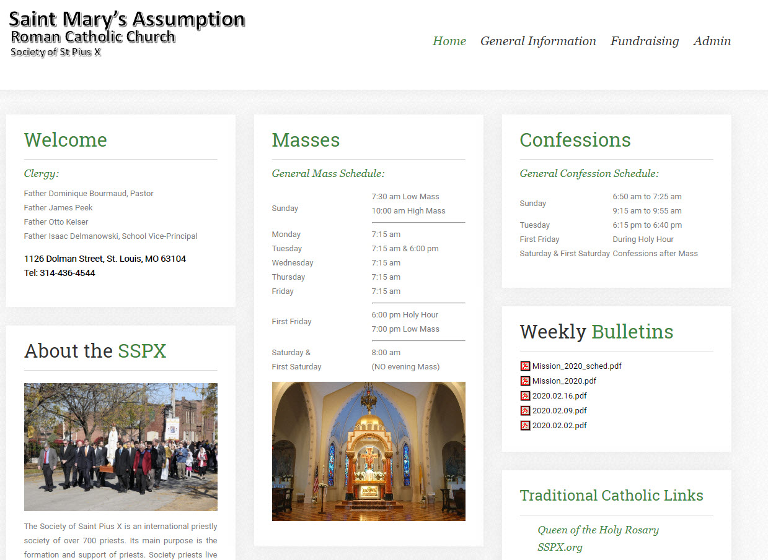Visit the SSPX.org link
768x560 pixels.
point(560,547)
